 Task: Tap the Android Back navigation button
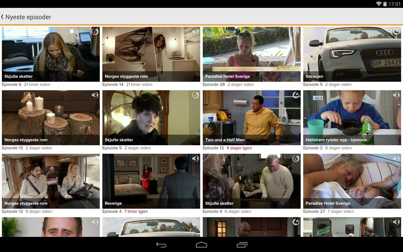(161, 245)
